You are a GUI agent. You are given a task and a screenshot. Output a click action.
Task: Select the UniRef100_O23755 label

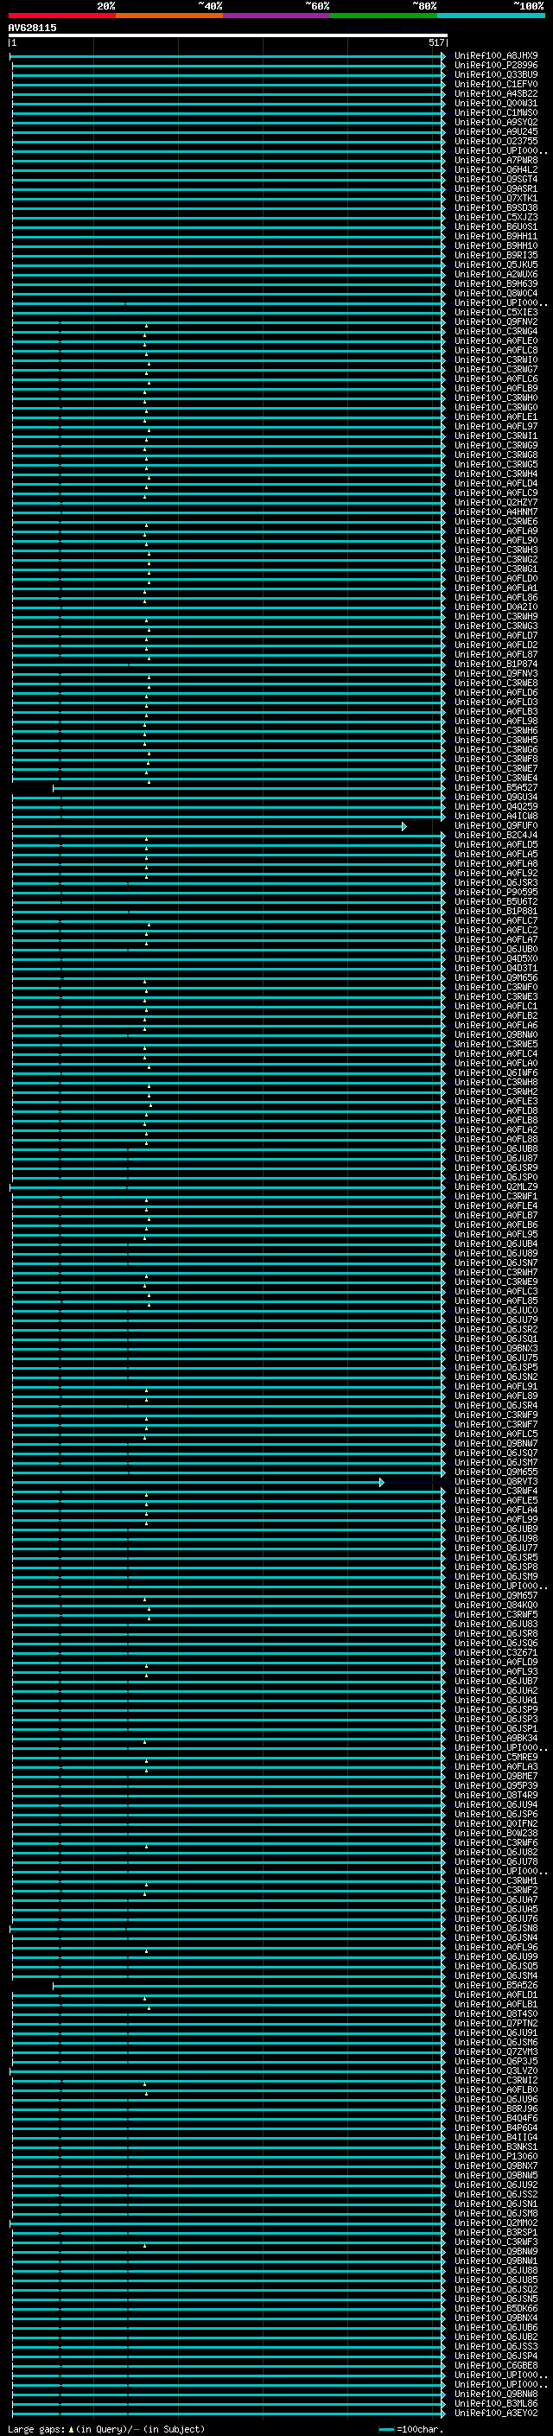click(x=496, y=141)
